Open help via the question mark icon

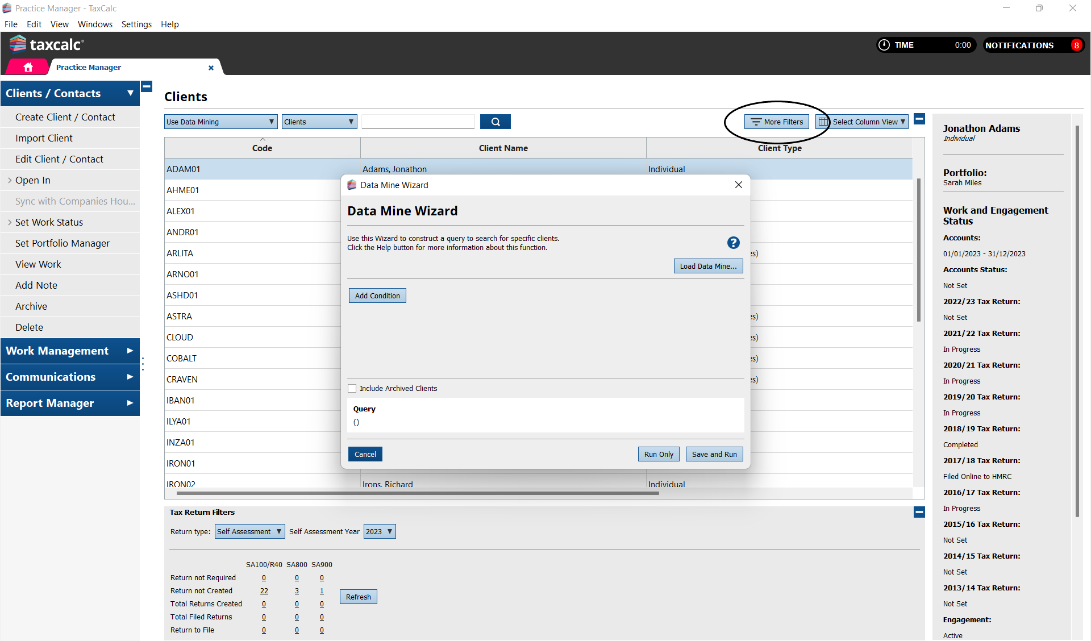pos(733,243)
